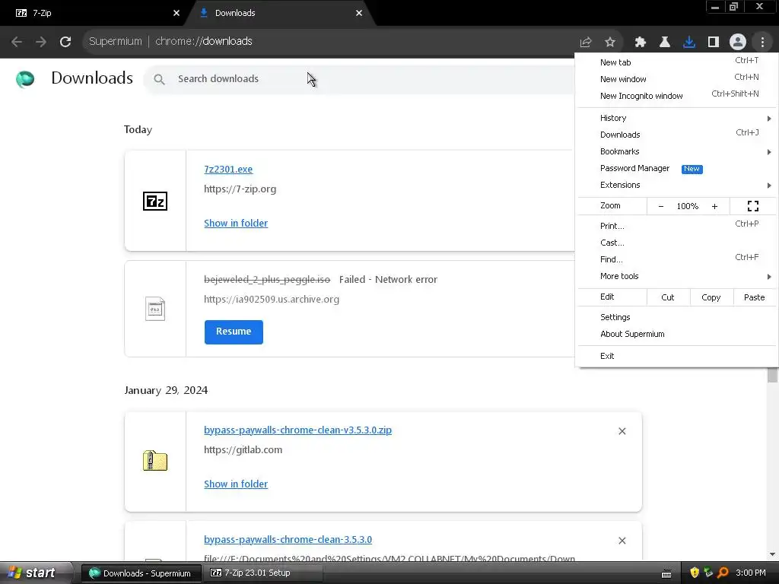Click the file icon for bejeweled_2_plus_peggle.iso
This screenshot has height=584, width=779.
click(155, 309)
